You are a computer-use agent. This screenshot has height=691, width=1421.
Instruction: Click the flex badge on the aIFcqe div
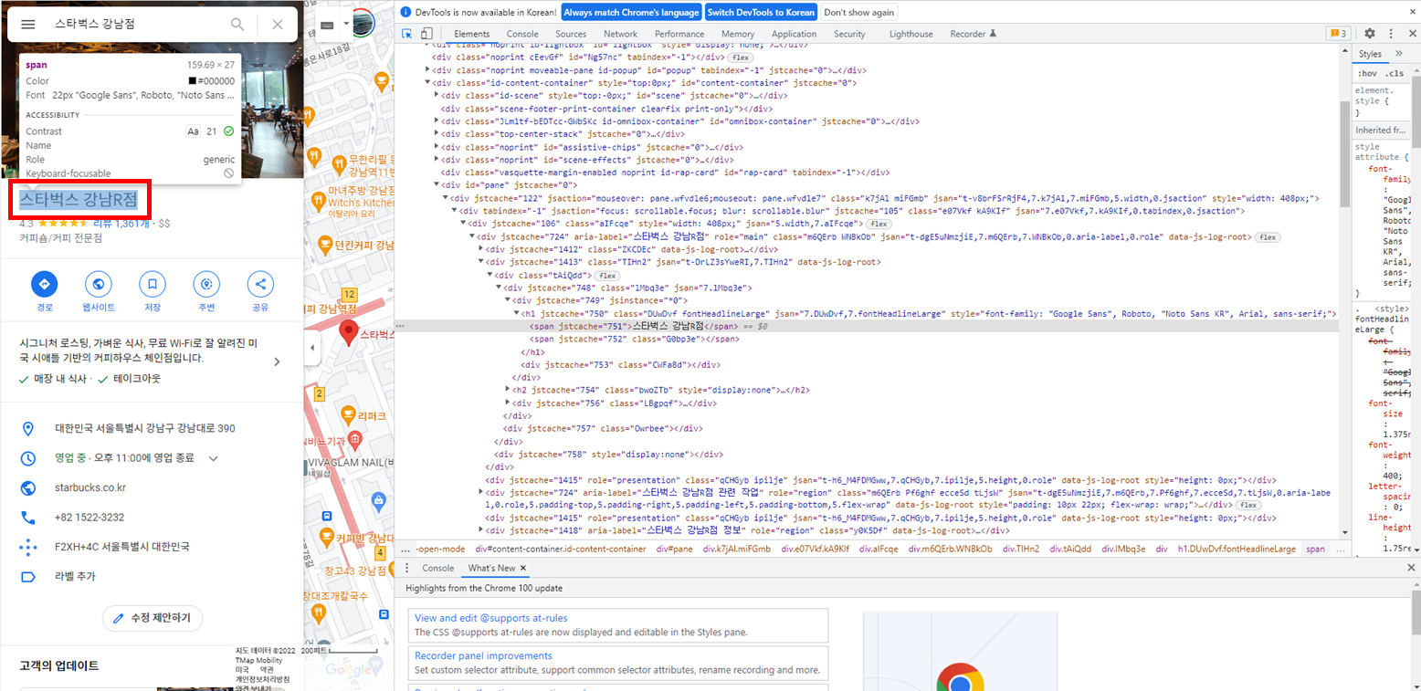[879, 224]
